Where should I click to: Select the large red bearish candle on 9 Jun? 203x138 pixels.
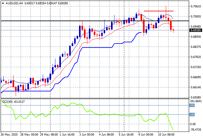pyautogui.click(x=144, y=26)
